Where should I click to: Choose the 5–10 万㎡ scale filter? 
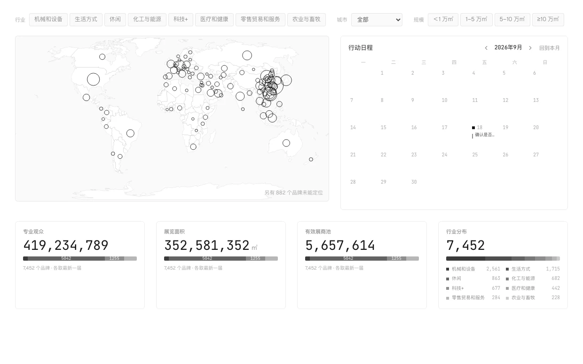coord(512,20)
